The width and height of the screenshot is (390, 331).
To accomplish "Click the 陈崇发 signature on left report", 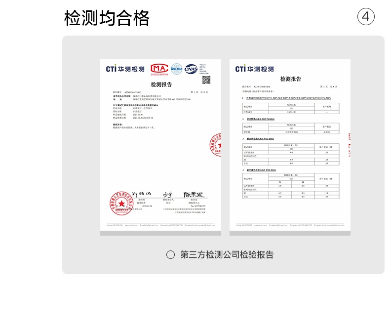I will pos(194,194).
